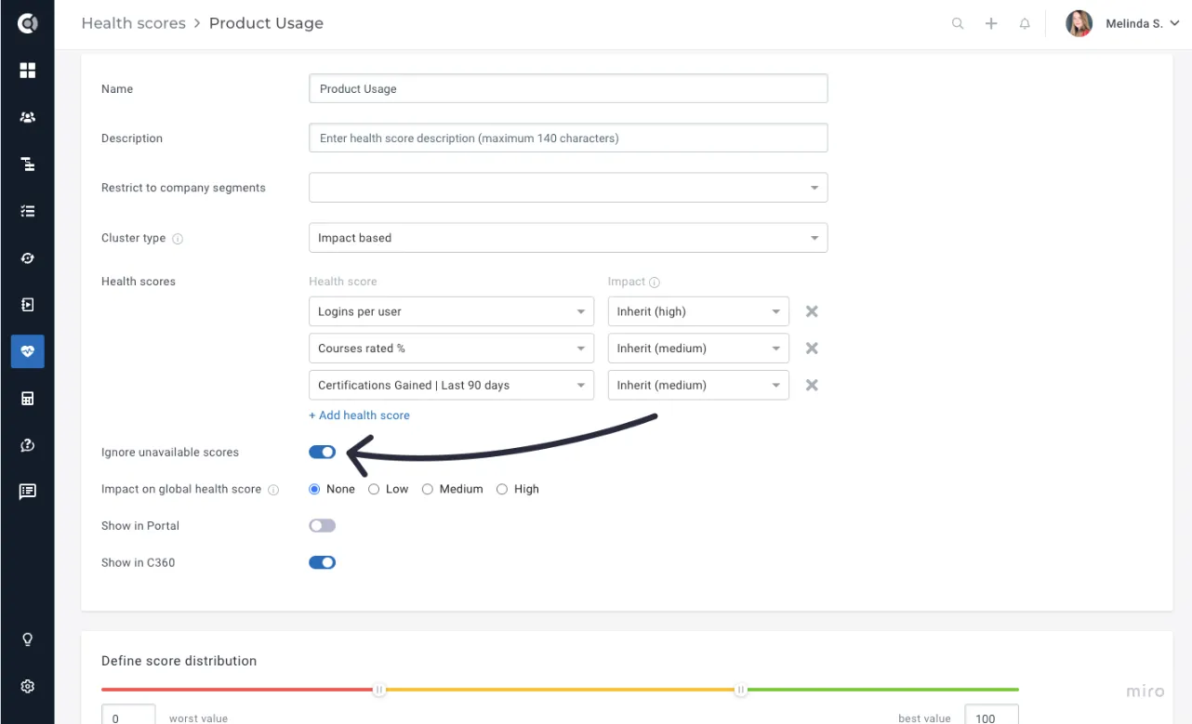Click the Description input field
Screen dimensions: 1192x724
568,138
